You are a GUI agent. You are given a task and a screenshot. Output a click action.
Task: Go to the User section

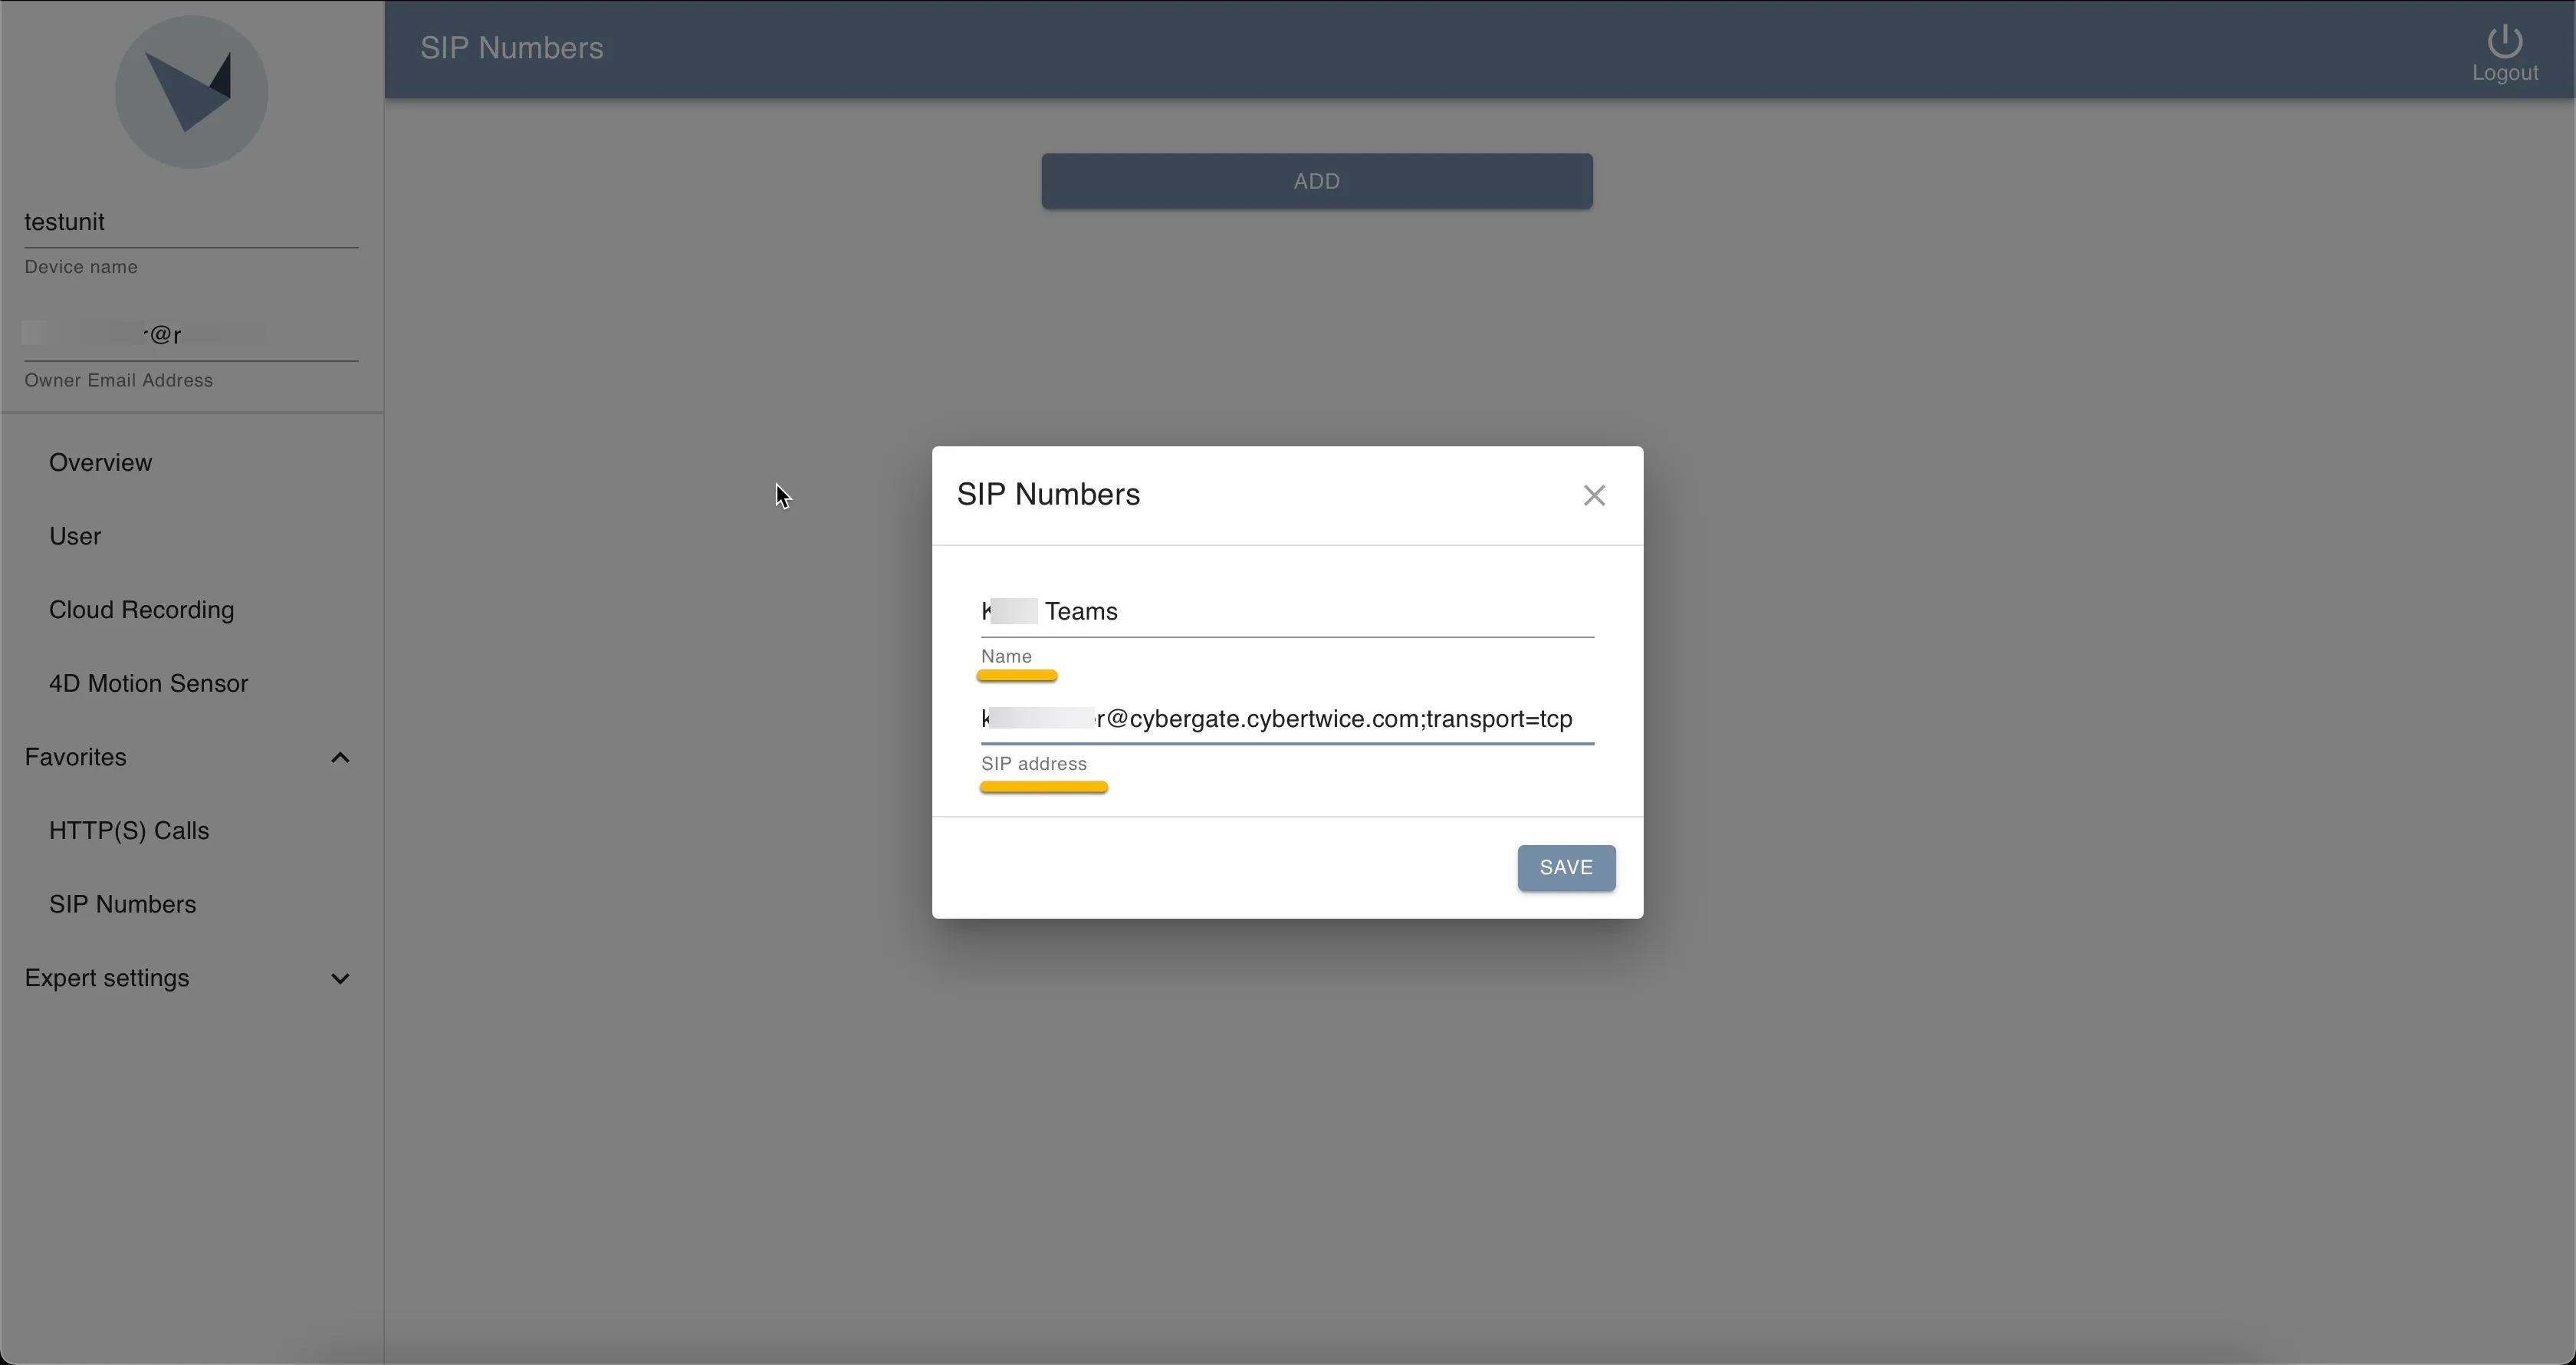tap(75, 536)
